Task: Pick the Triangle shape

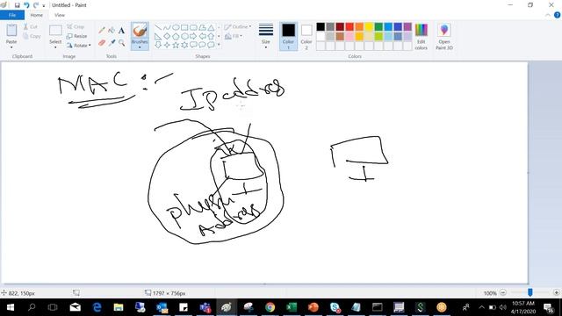Action: tap(211, 27)
